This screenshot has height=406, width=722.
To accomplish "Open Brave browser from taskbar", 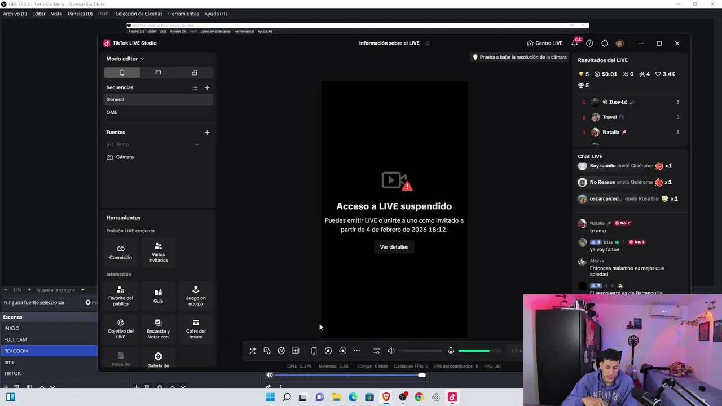I will point(386,398).
